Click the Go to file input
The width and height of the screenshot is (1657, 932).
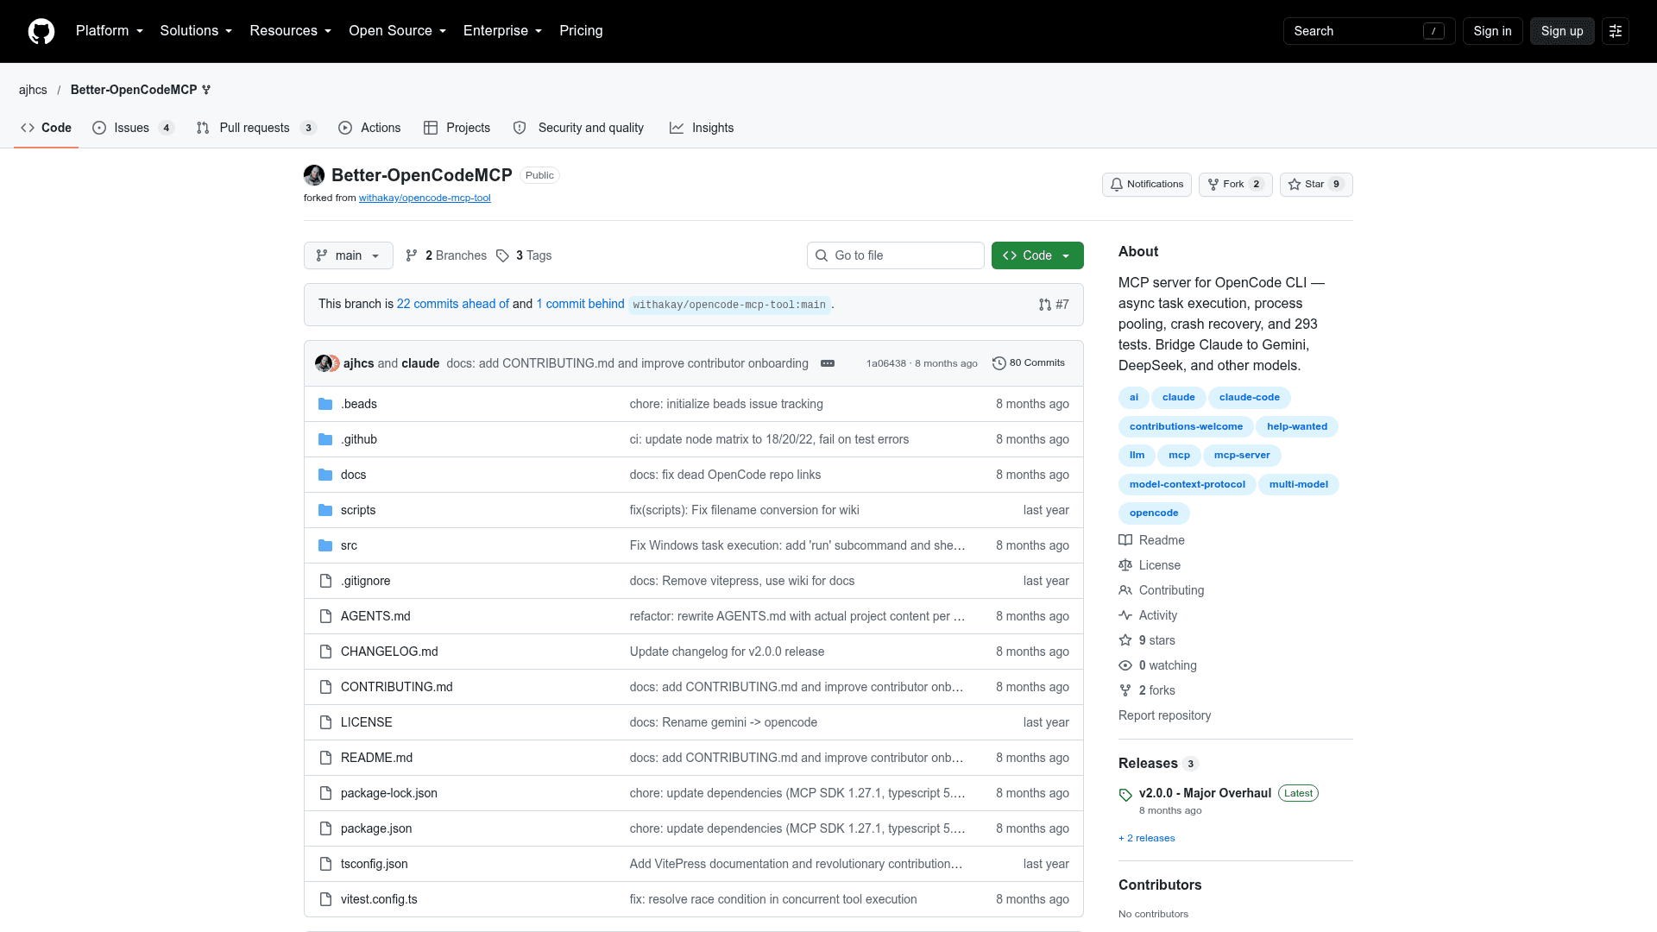[x=896, y=255]
